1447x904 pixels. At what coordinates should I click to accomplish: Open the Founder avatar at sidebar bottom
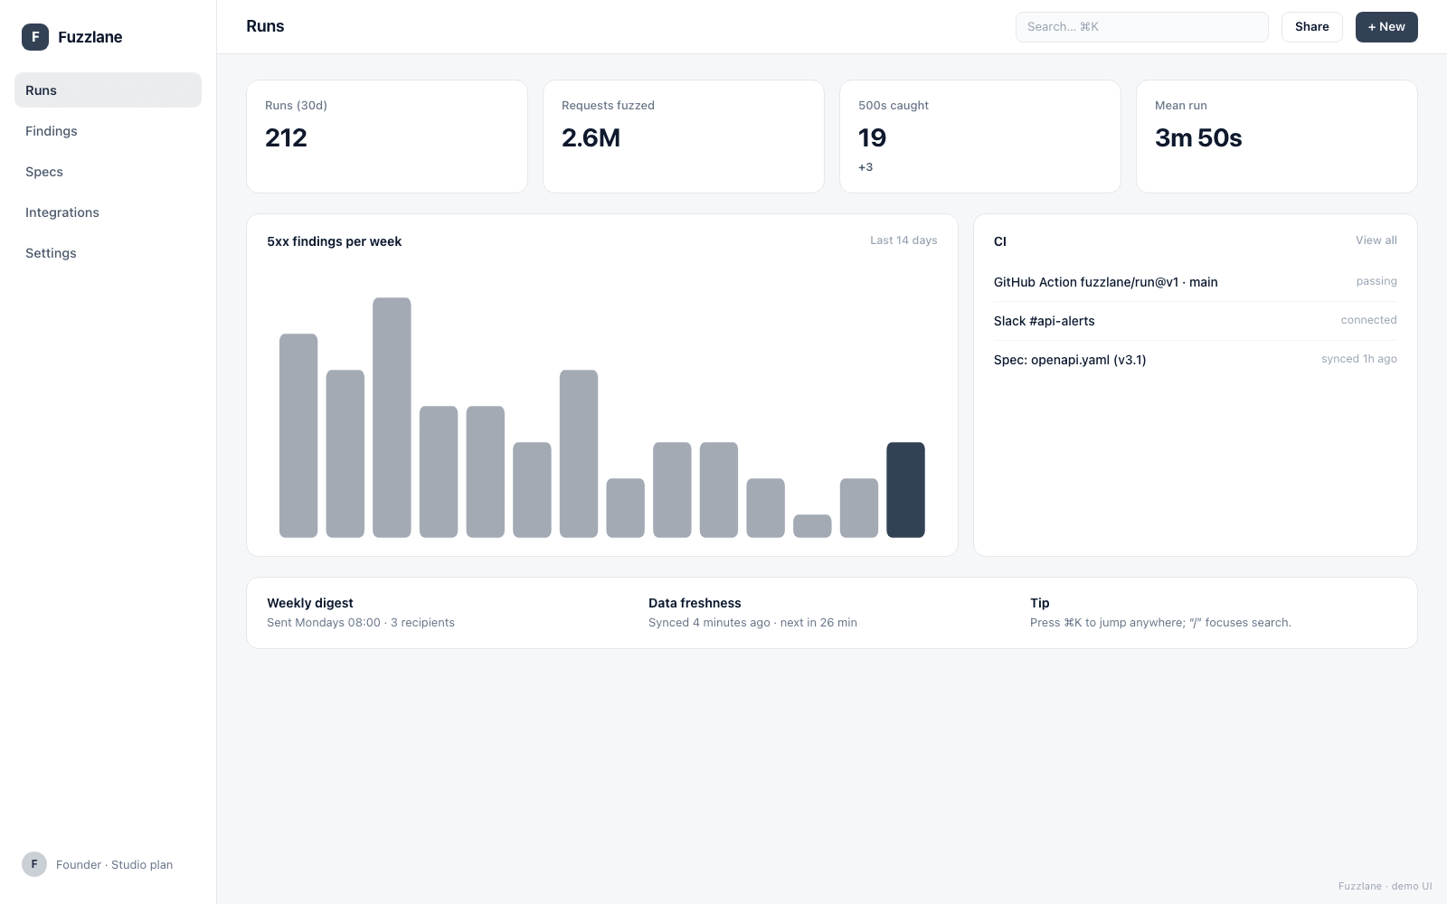pyautogui.click(x=34, y=864)
